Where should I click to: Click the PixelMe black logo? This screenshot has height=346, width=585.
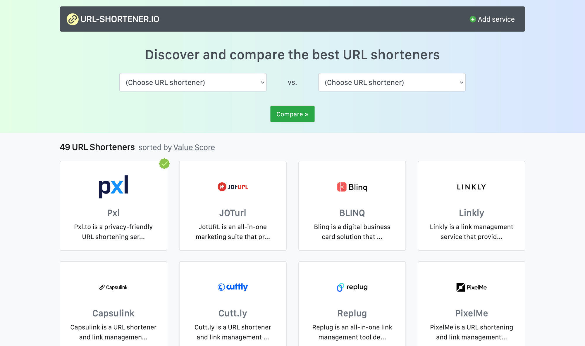[472, 287]
